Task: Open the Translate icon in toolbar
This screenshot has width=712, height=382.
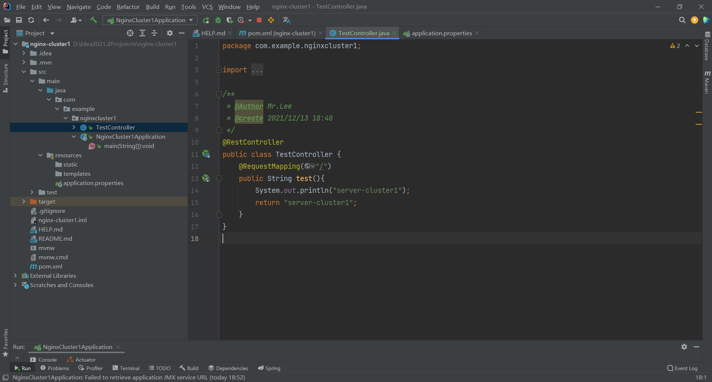Action: tap(286, 20)
